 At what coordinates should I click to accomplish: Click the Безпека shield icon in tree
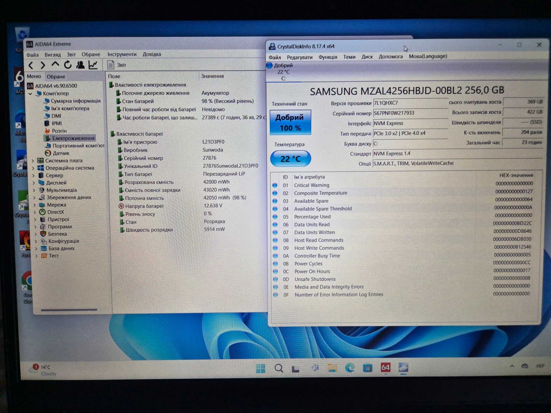[43, 234]
